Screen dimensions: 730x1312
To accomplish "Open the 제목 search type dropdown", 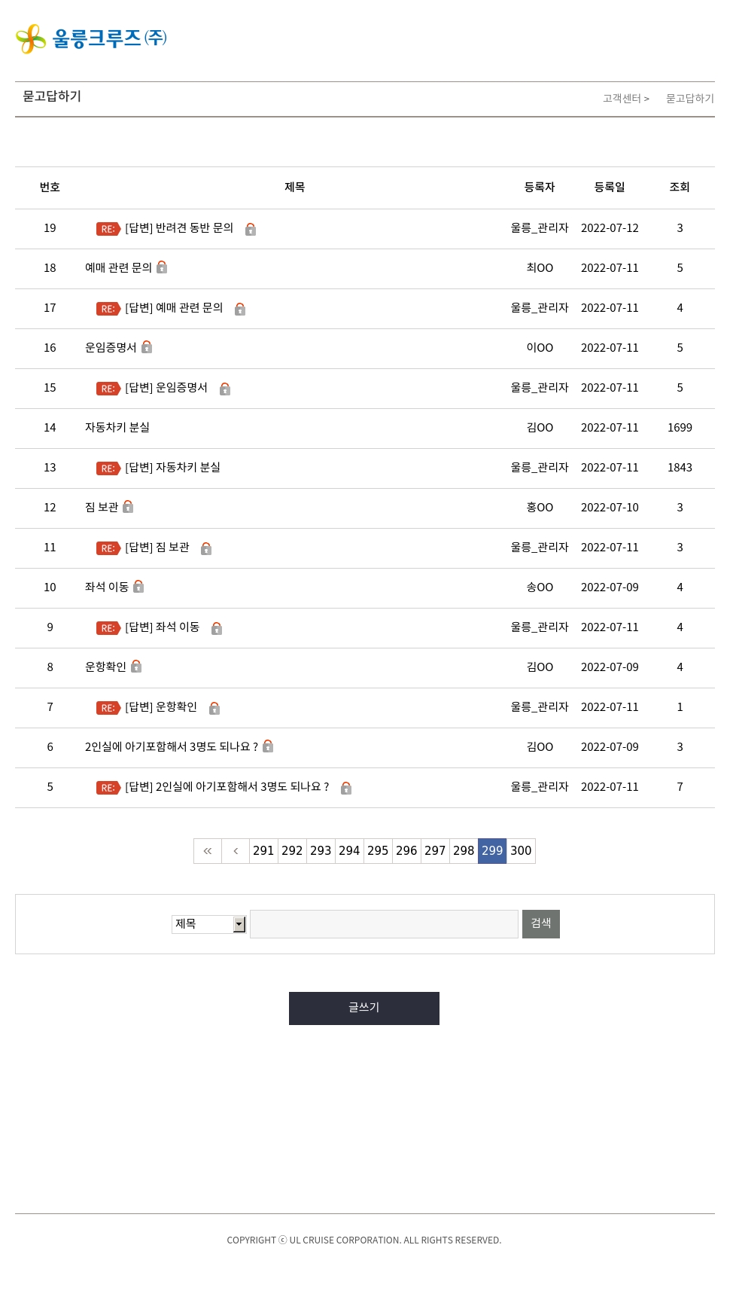I will point(208,924).
